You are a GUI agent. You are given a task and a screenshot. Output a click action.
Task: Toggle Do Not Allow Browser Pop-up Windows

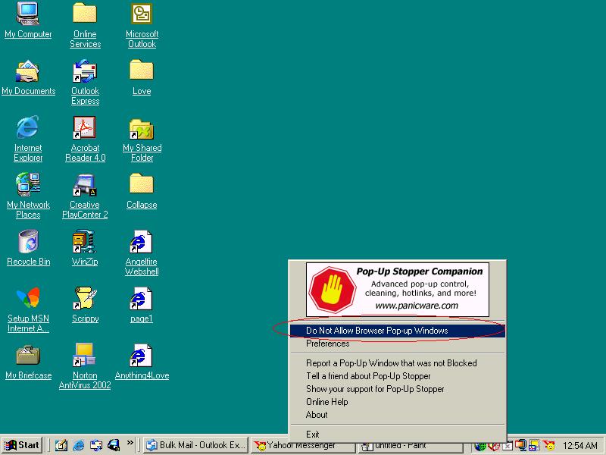(376, 331)
